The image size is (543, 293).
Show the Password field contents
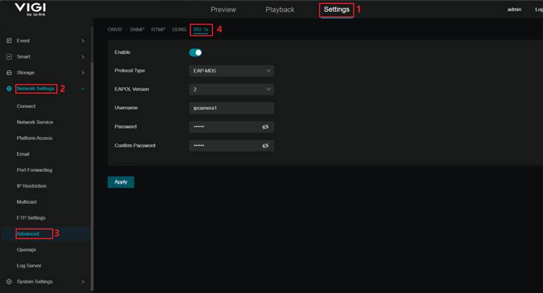coord(265,127)
